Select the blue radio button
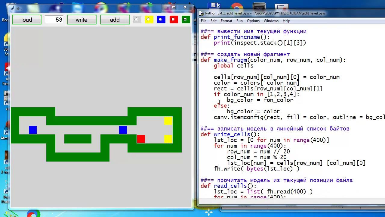385x217 pixels. click(161, 20)
